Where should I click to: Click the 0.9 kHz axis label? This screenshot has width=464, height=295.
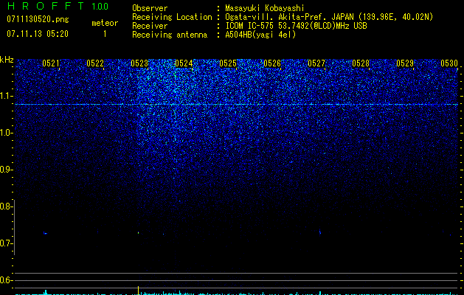[x=6, y=170]
